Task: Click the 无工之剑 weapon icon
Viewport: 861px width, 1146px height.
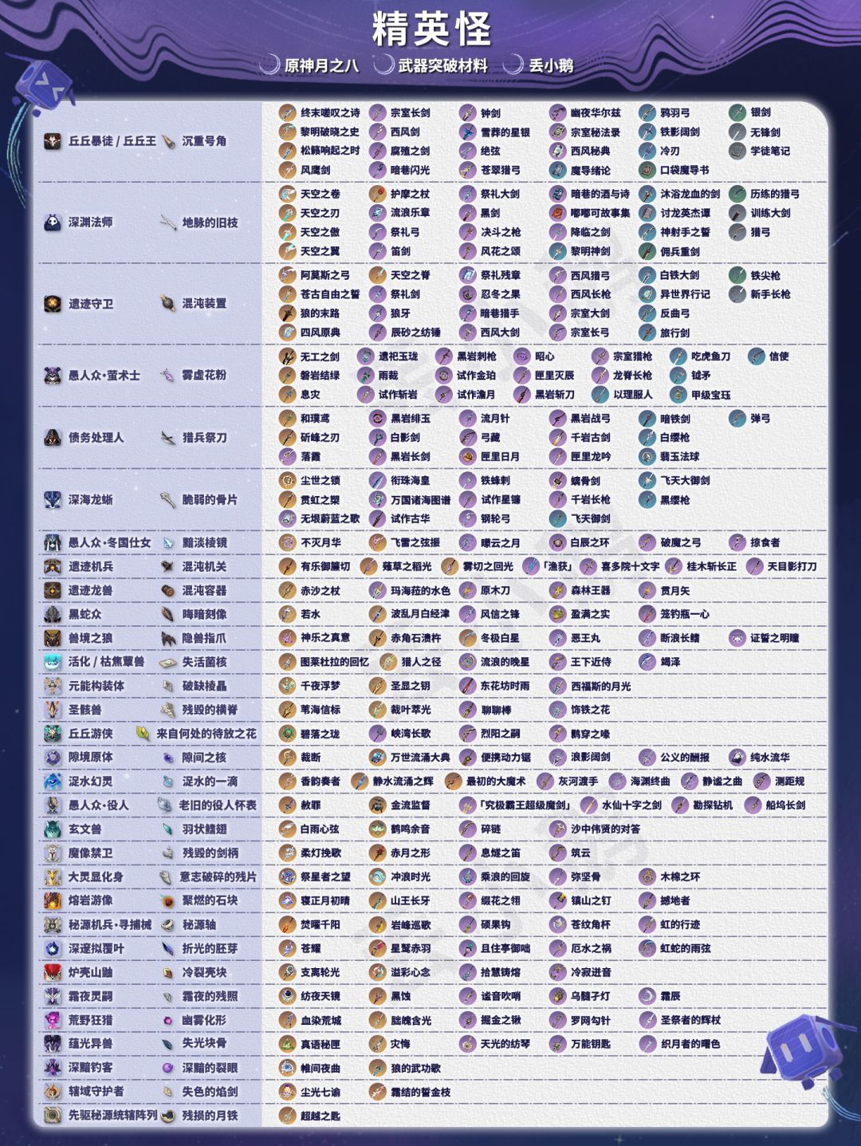Action: coord(288,356)
